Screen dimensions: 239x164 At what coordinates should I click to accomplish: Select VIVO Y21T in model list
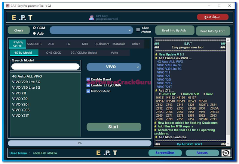pos(21,116)
